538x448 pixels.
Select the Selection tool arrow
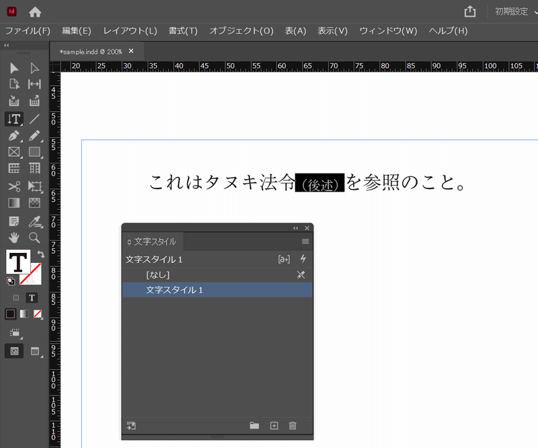tap(13, 68)
